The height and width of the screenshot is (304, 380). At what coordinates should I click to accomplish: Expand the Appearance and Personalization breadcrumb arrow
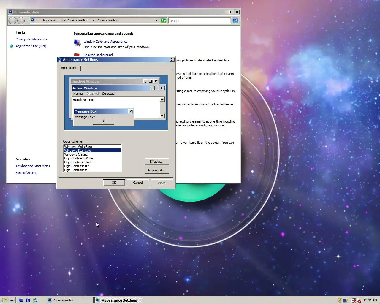coord(93,20)
